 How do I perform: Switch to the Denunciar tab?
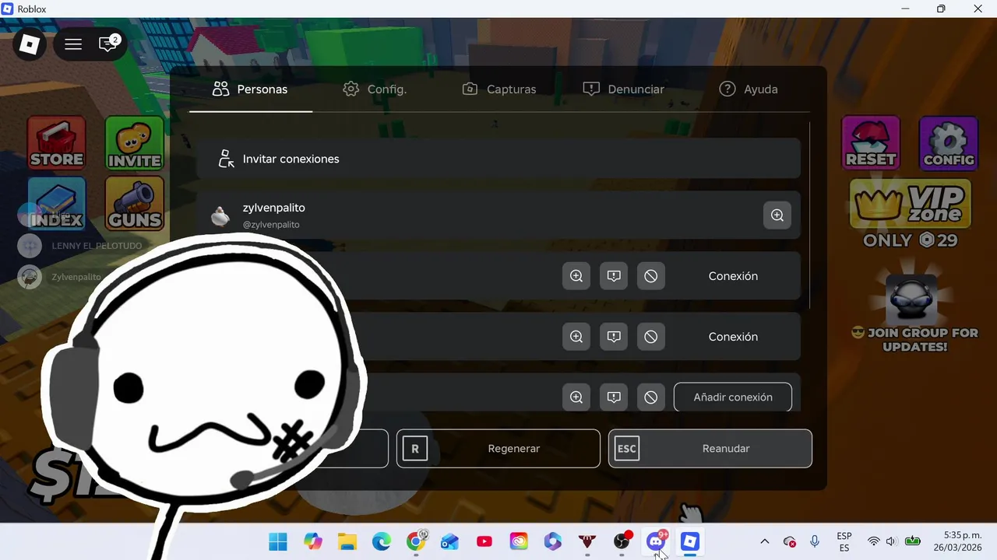point(623,89)
